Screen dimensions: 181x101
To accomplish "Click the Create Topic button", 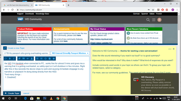I will point(12,93).
